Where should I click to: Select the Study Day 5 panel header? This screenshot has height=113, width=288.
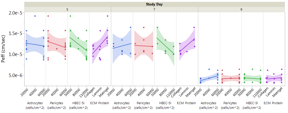pyautogui.click(x=67, y=9)
